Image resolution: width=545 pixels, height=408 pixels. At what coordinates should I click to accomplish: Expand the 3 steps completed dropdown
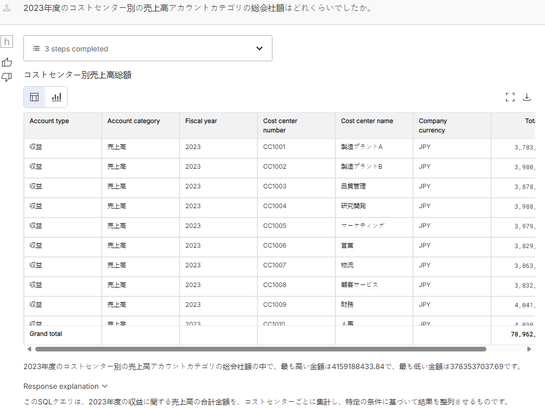(x=147, y=48)
